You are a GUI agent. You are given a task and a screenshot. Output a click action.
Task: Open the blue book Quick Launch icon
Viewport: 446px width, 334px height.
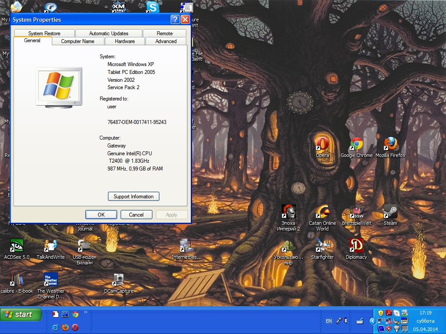(65, 314)
